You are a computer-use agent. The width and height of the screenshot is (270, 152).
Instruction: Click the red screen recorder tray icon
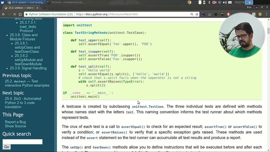point(214,3)
